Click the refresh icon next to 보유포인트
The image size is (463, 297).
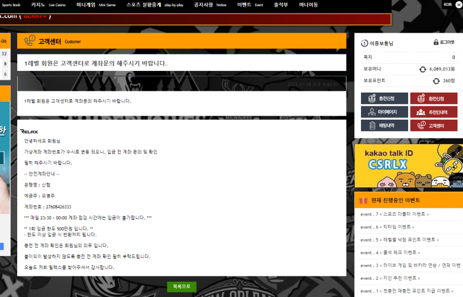(436, 81)
